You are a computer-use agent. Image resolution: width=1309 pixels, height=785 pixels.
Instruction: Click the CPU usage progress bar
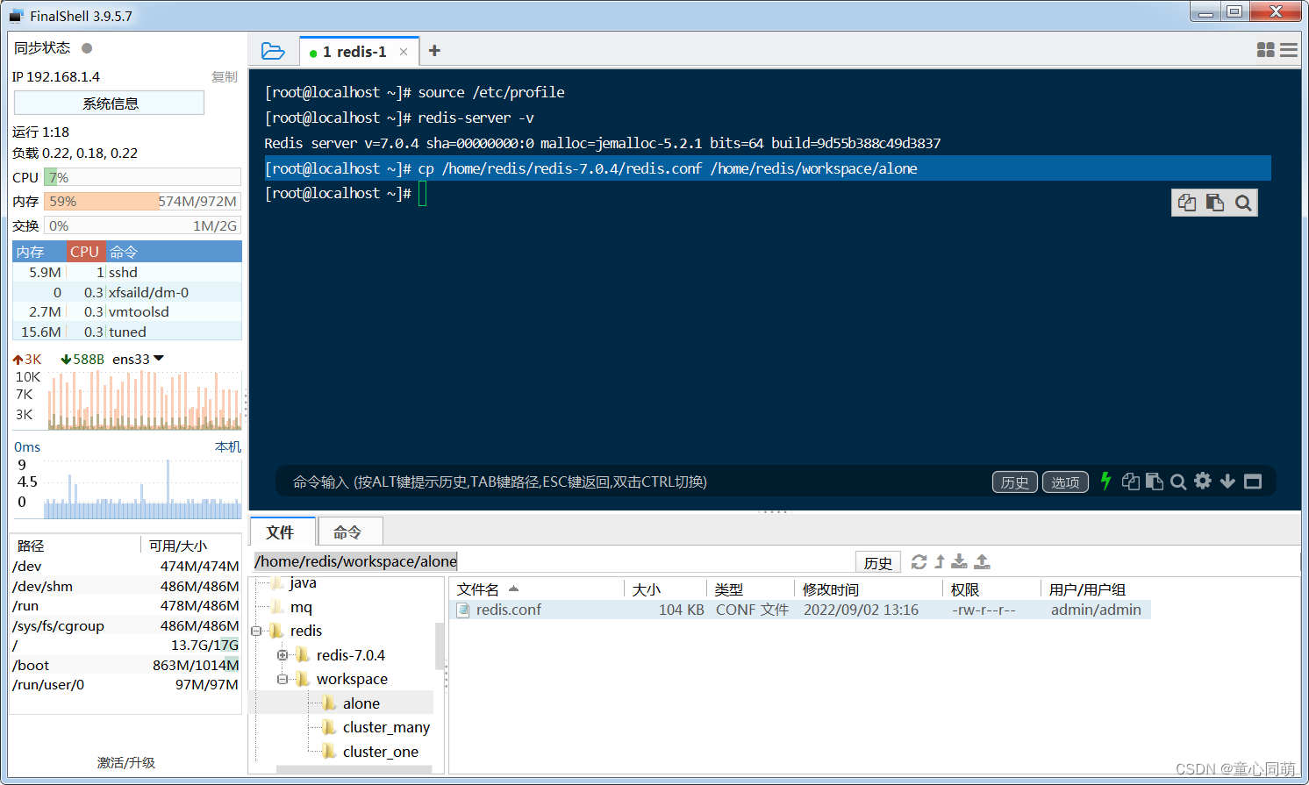142,177
